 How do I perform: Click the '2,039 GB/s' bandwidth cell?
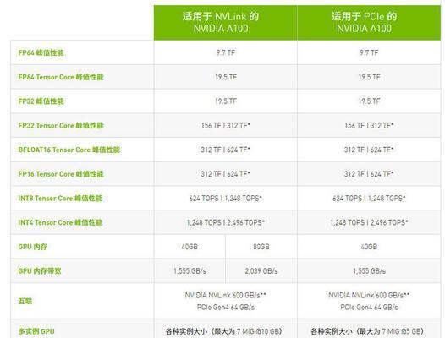(x=261, y=271)
